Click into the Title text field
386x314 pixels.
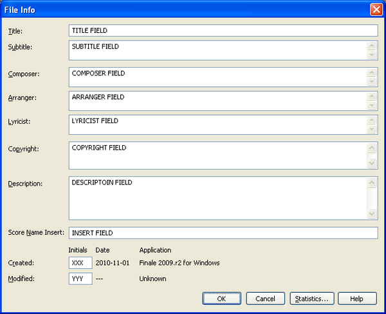click(223, 30)
